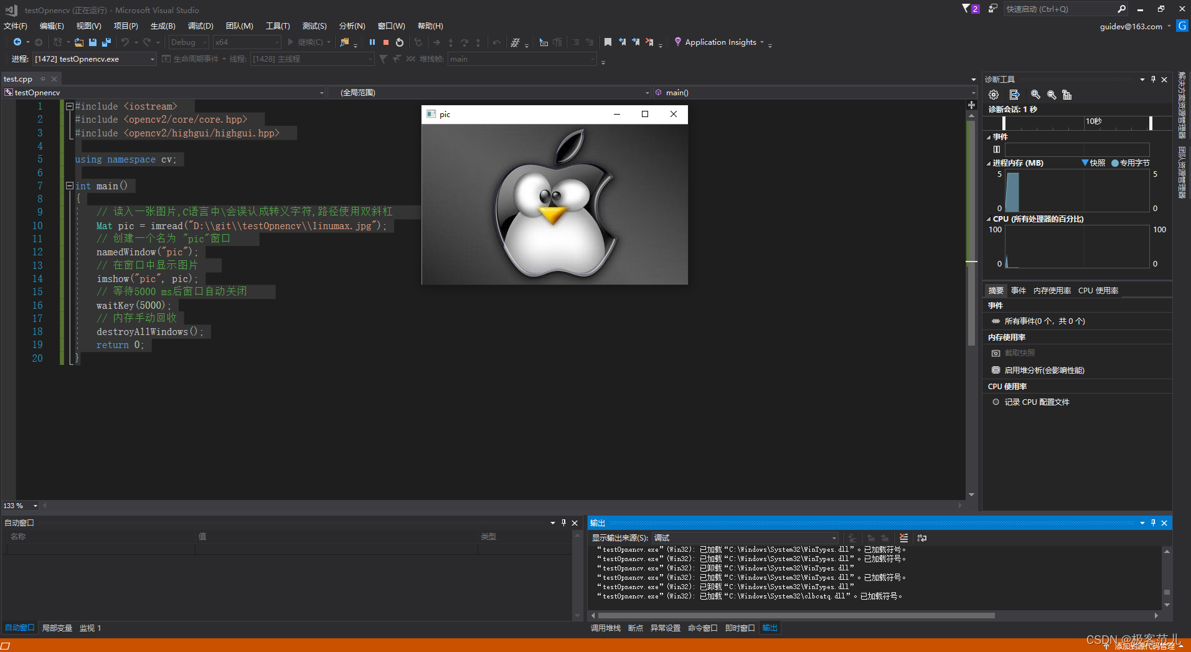Open the 调试(D) menu
Viewport: 1191px width, 652px height.
(x=200, y=26)
